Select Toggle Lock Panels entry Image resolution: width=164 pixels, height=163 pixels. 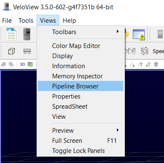(81, 151)
